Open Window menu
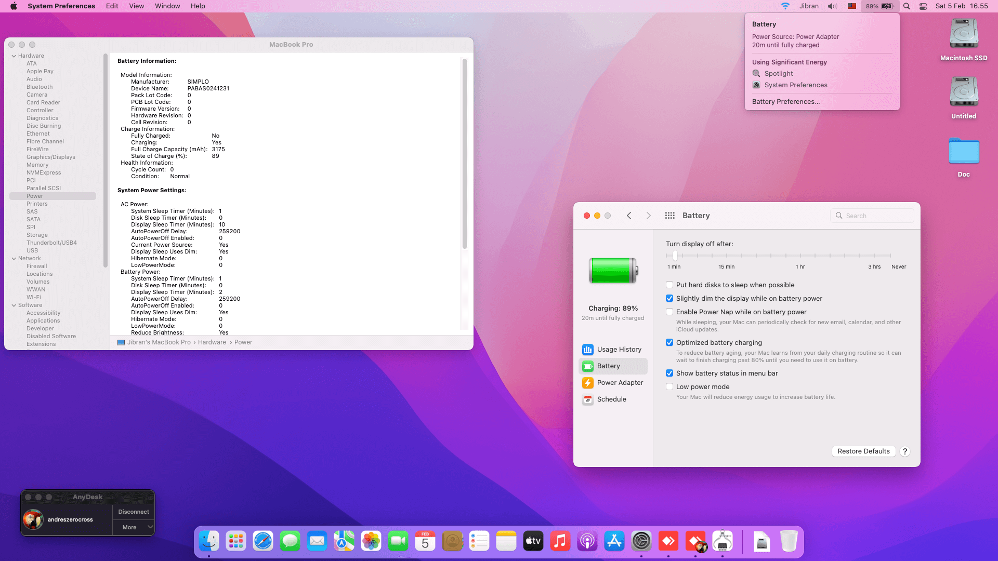Viewport: 998px width, 561px height. [167, 6]
